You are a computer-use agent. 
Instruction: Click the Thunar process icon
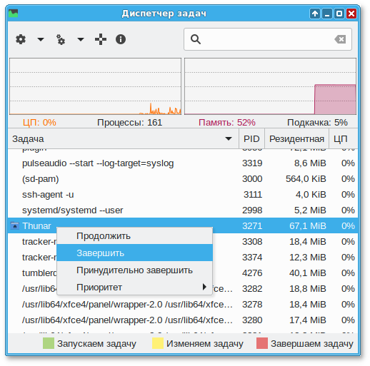[15, 225]
